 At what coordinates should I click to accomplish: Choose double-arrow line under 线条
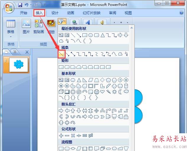pyautogui.click(x=73, y=54)
